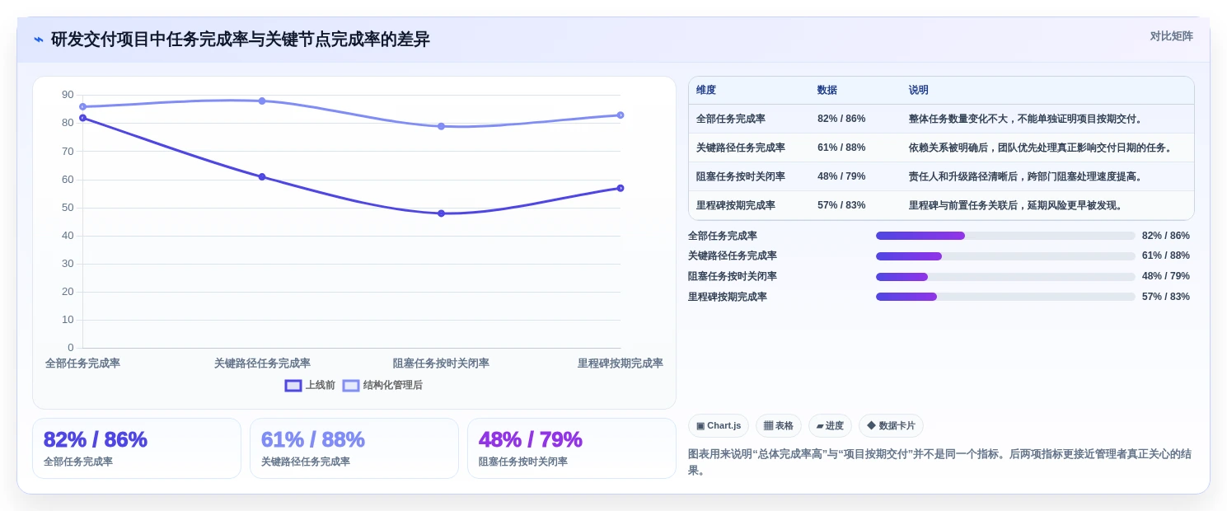Click the 对比矩阵 label in header

1172,36
